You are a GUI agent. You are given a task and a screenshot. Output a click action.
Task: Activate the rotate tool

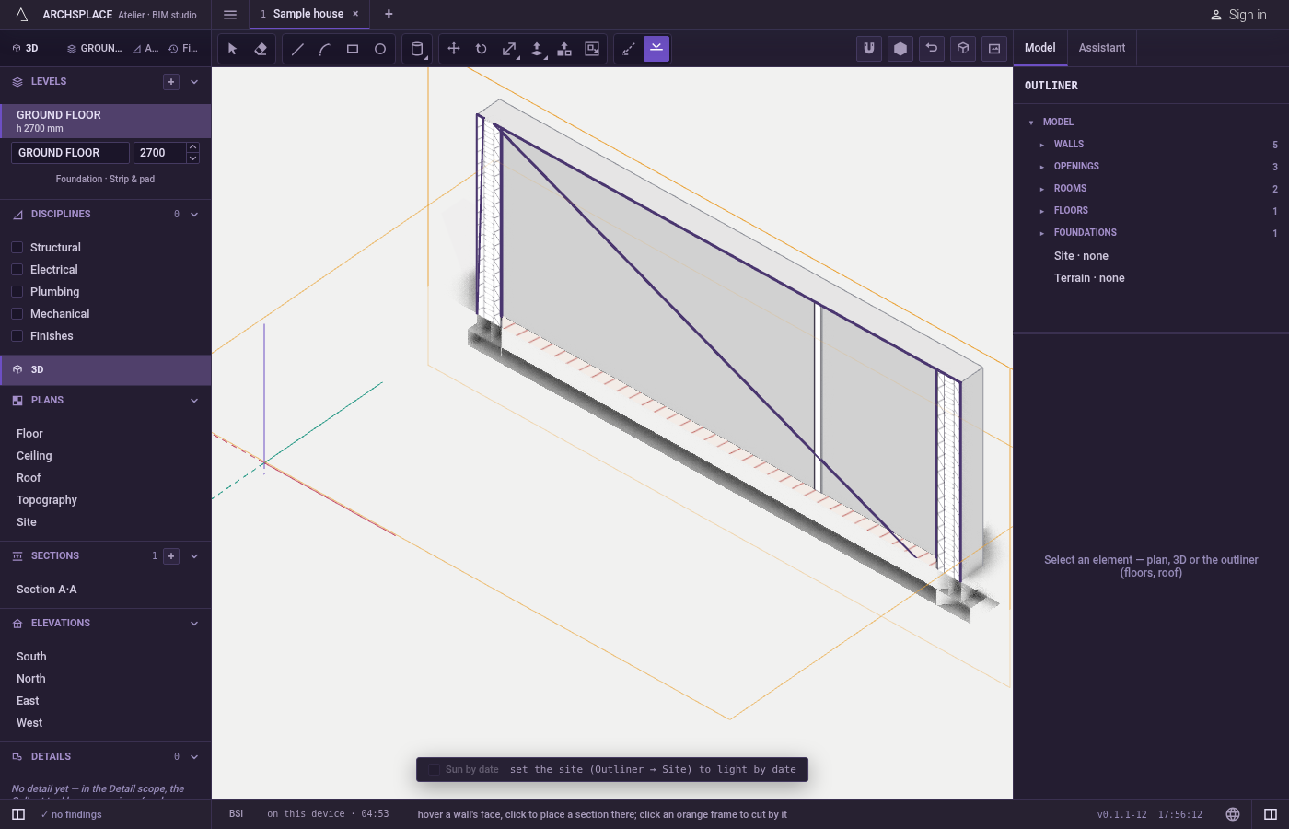tap(482, 49)
